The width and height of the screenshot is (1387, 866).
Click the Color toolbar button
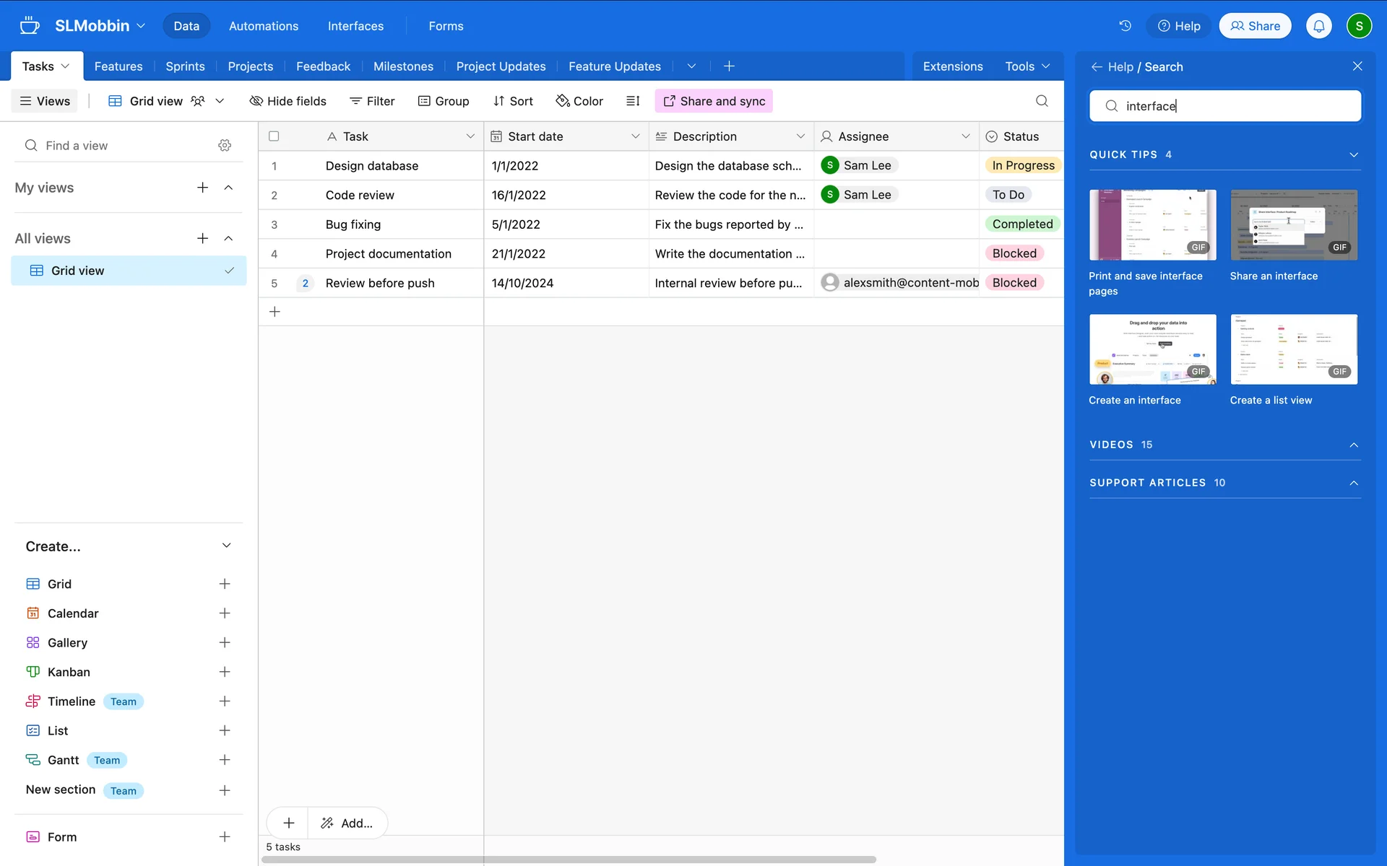[579, 101]
